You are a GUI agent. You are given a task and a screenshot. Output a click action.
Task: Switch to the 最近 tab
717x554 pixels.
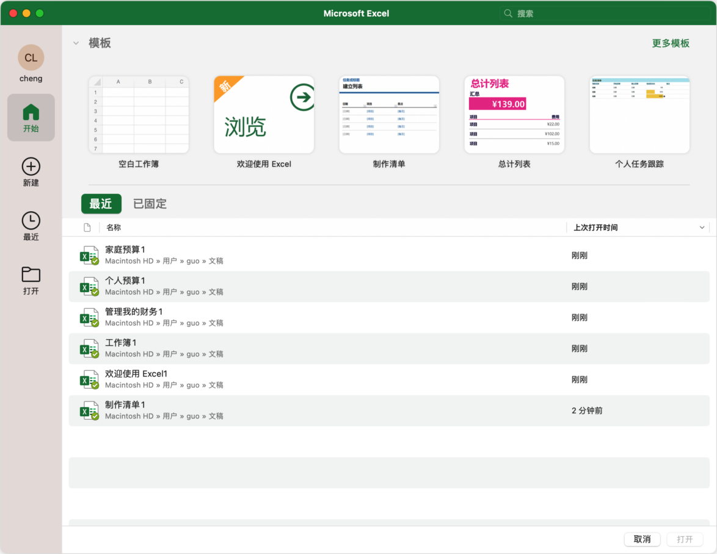[x=101, y=204]
